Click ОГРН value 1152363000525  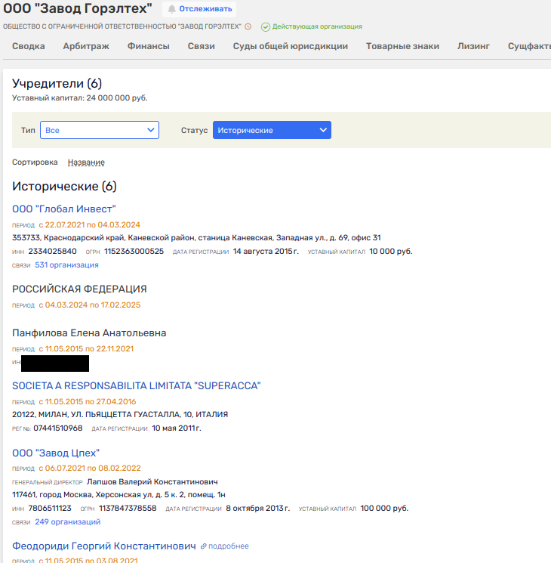tap(134, 252)
